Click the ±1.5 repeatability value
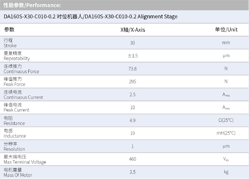 coord(132,56)
